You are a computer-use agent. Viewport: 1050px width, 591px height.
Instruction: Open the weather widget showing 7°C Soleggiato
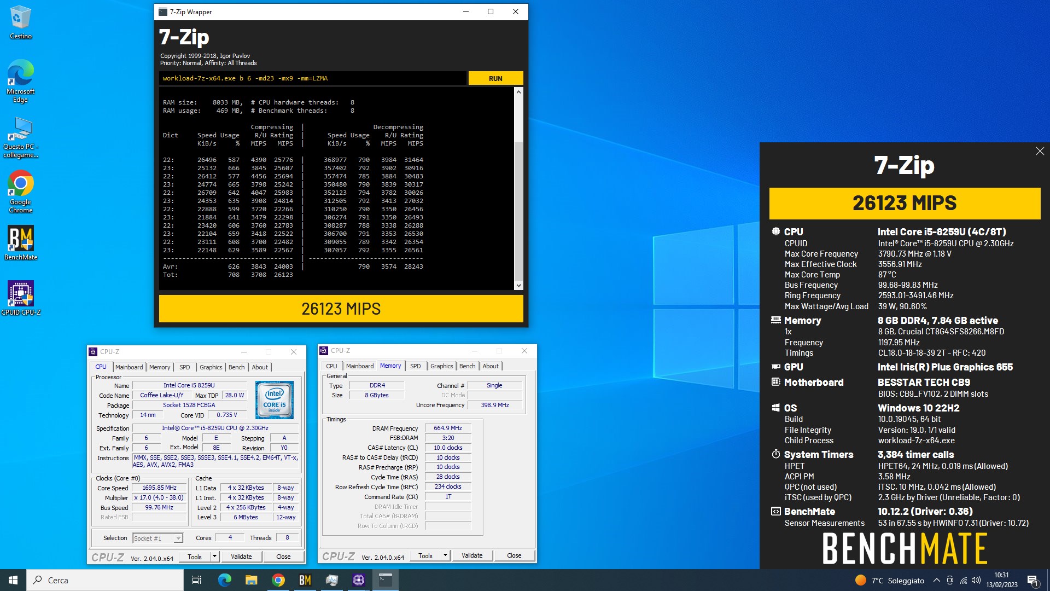tap(889, 580)
